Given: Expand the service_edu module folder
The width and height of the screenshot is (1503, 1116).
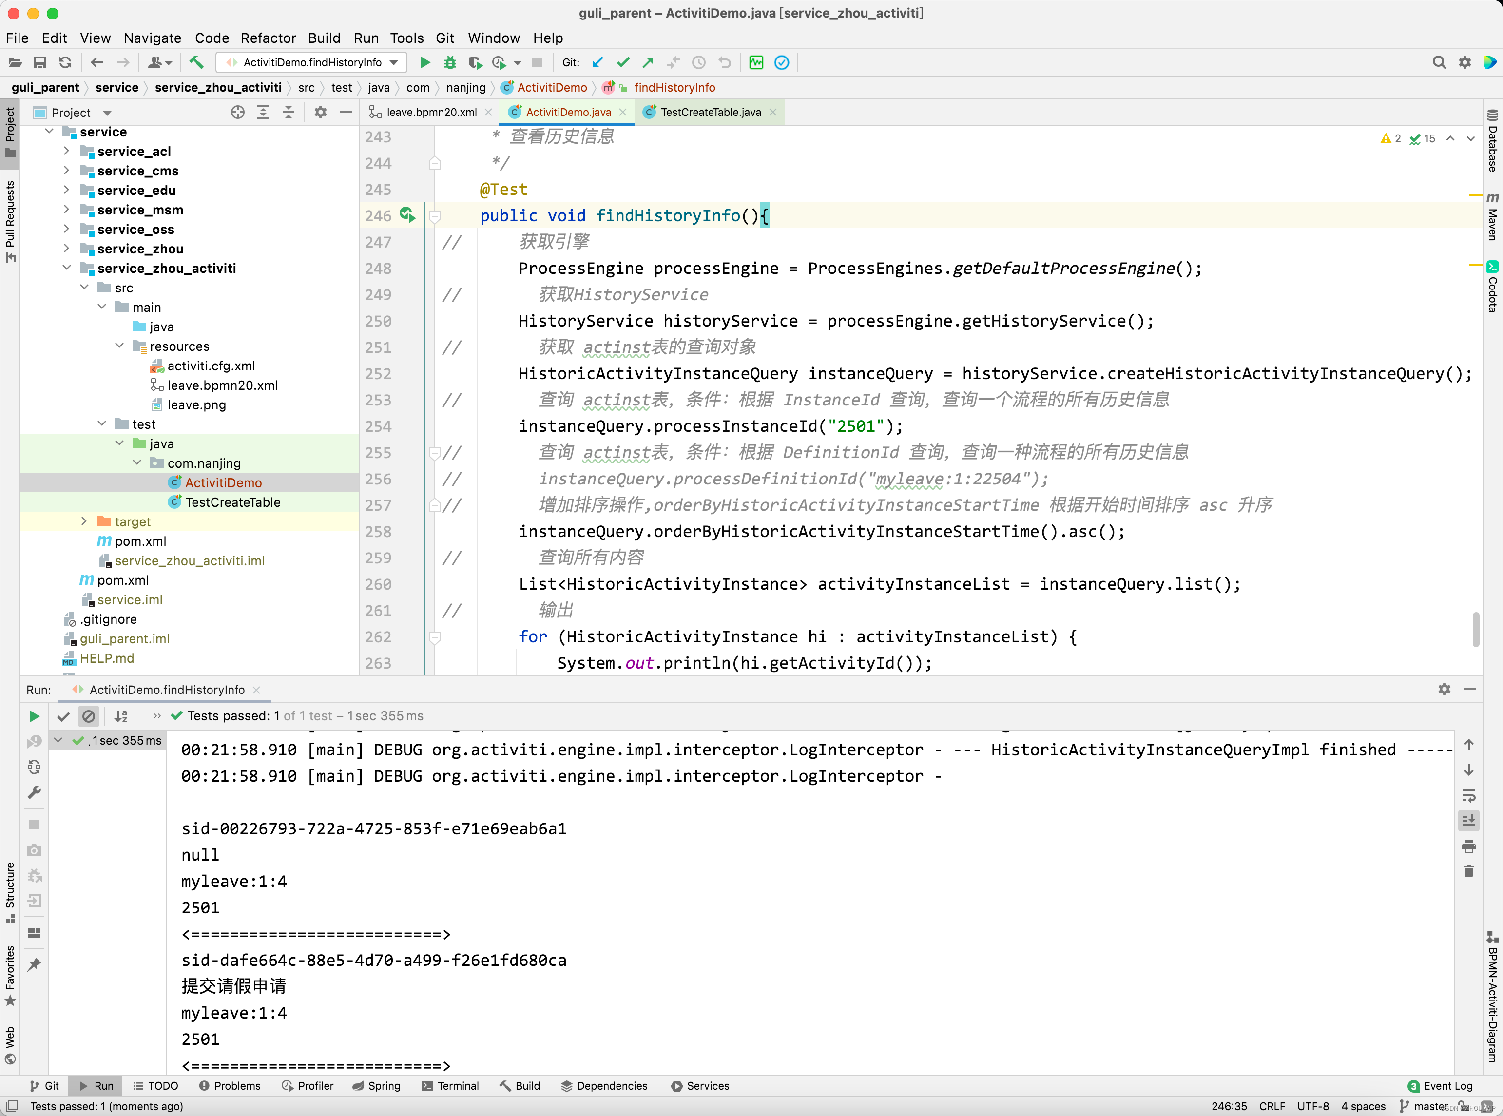Looking at the screenshot, I should pos(66,191).
